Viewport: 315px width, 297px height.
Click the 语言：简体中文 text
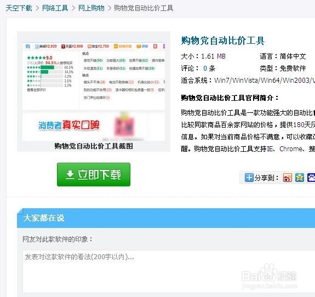click(x=283, y=56)
